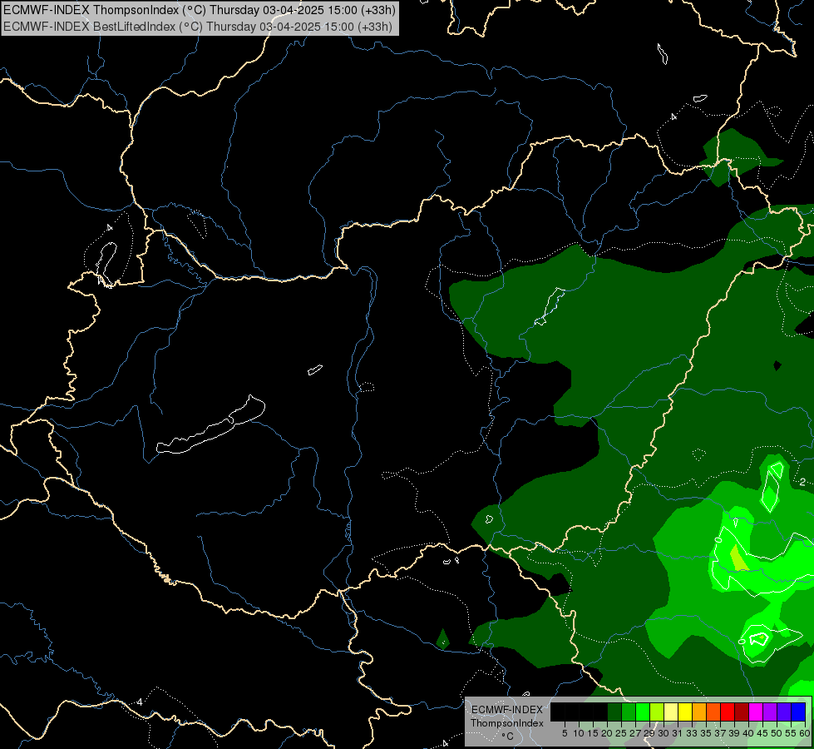Select the dark green 20–25 legend swatch
The height and width of the screenshot is (749, 814).
[614, 712]
